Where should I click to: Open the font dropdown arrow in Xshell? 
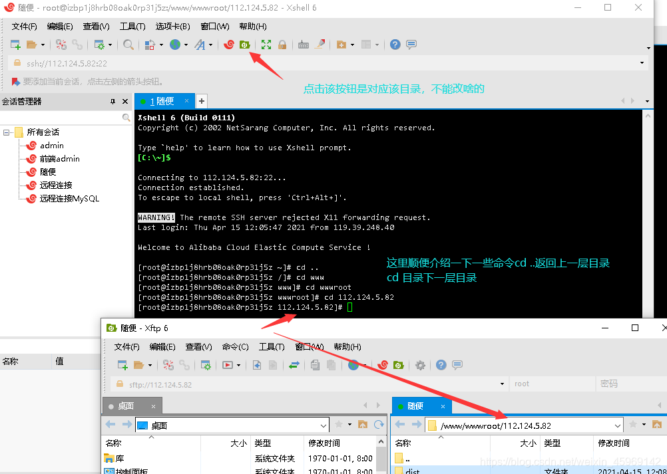210,45
